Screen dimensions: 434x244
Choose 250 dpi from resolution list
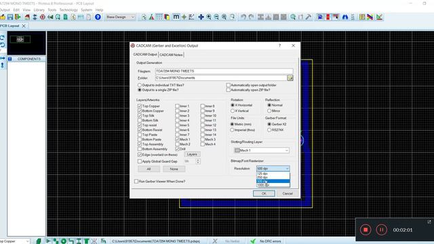tap(273, 178)
